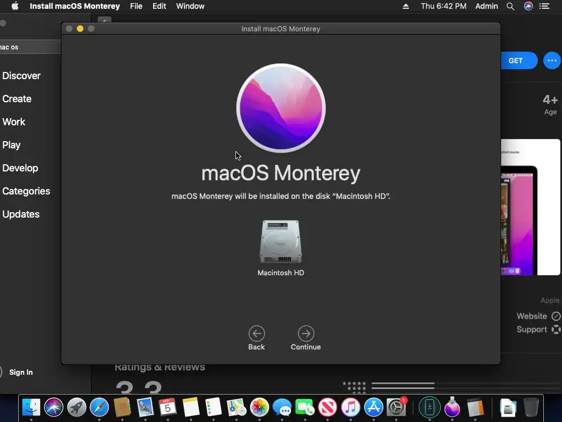Open Updates in App Store sidebar
This screenshot has height=422, width=562.
pyautogui.click(x=21, y=214)
